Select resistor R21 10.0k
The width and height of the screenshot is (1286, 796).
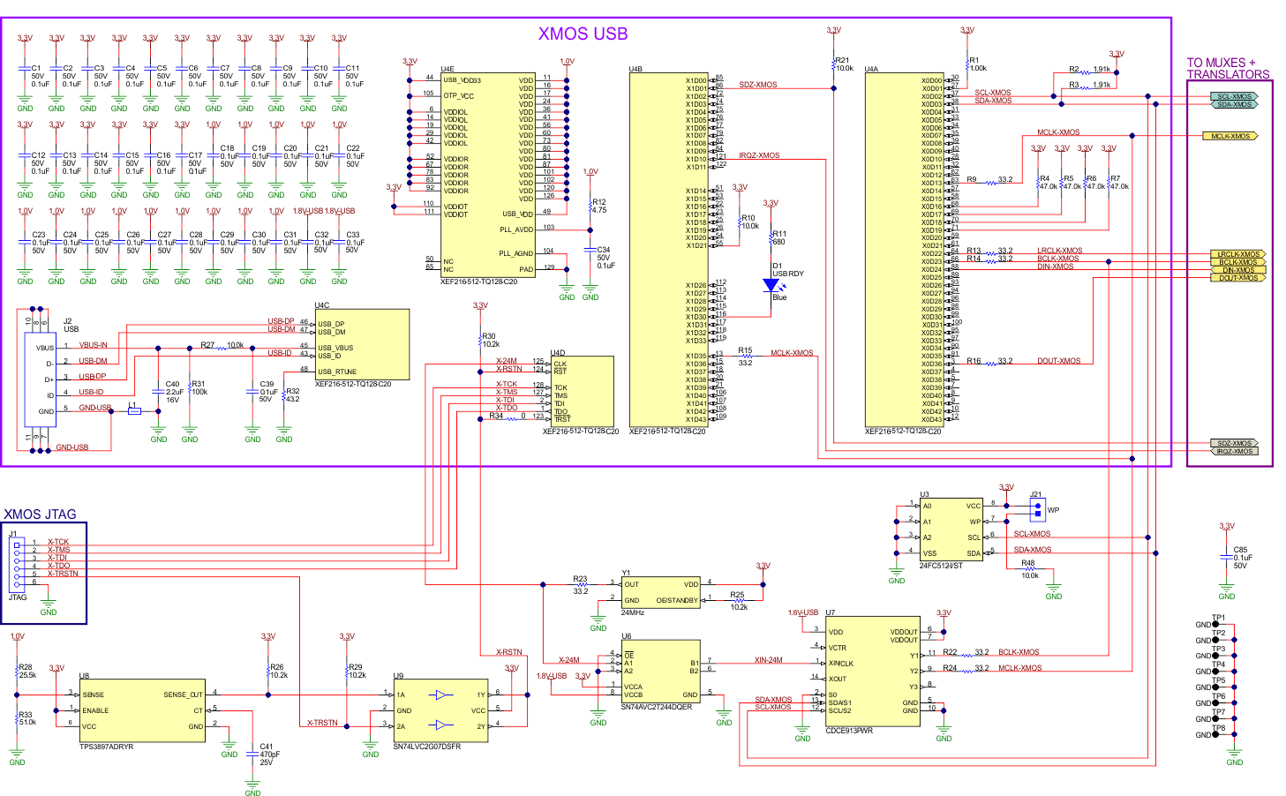pyautogui.click(x=834, y=64)
